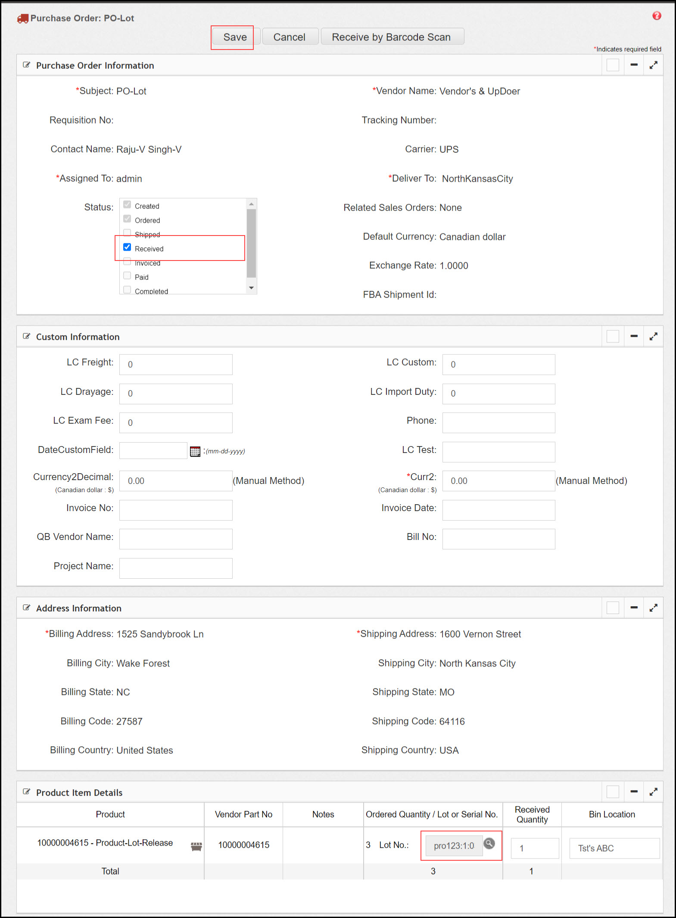This screenshot has height=918, width=676.
Task: Collapse the Address Information section
Action: (x=634, y=608)
